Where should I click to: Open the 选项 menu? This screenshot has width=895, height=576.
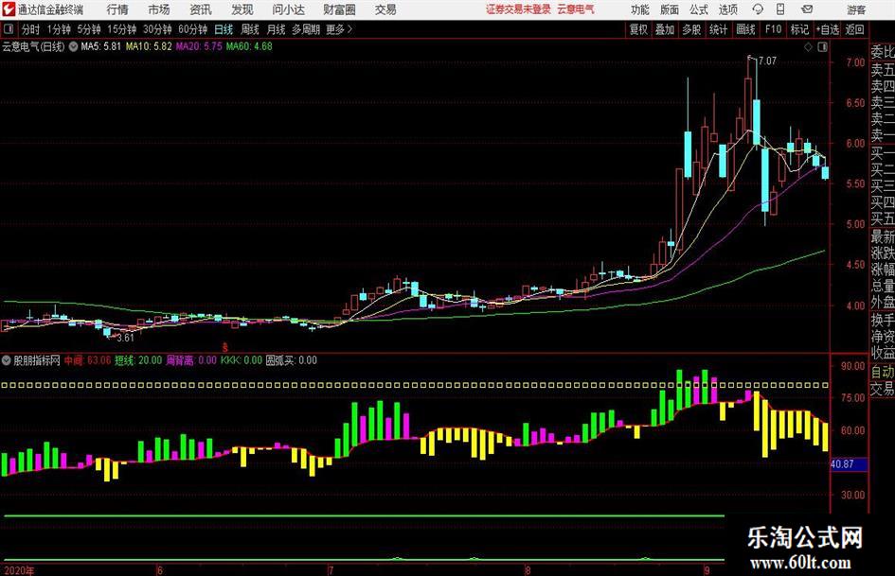[728, 9]
